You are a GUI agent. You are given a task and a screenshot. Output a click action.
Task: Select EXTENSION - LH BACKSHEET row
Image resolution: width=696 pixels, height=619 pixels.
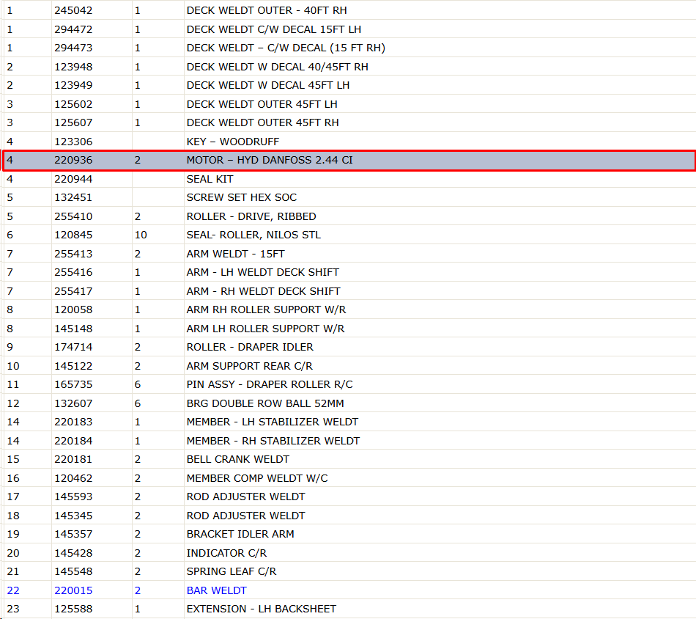[x=349, y=609]
